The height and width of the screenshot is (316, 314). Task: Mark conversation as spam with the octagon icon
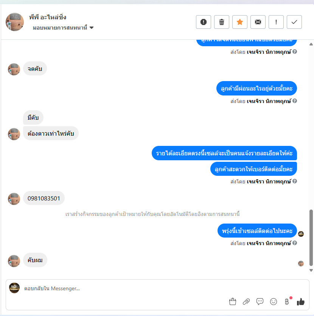tap(204, 22)
